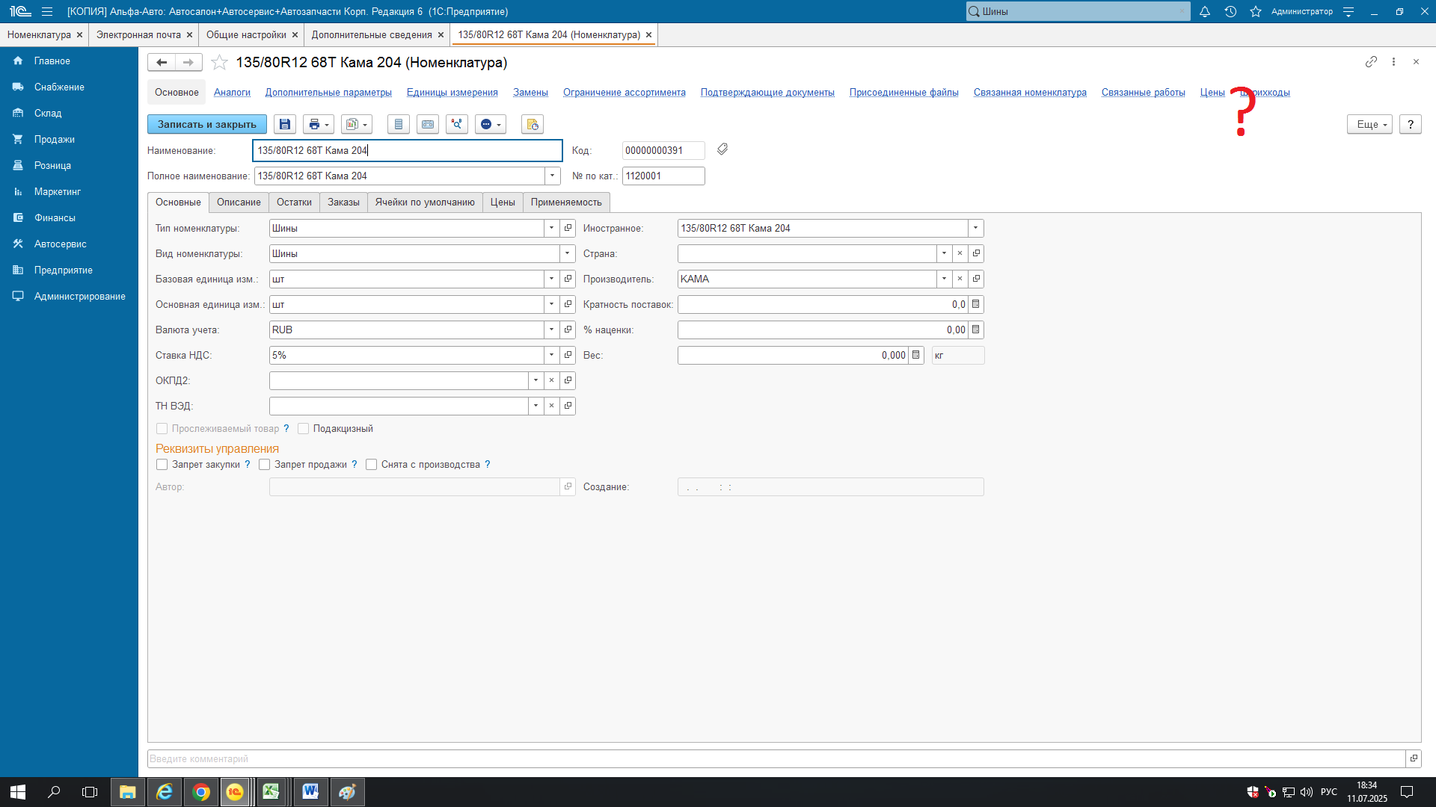Open Excel from taskbar
This screenshot has width=1436, height=807.
point(271,792)
